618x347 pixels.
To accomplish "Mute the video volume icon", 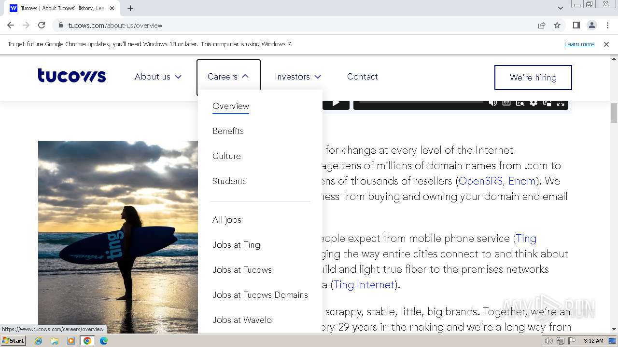I will (493, 103).
